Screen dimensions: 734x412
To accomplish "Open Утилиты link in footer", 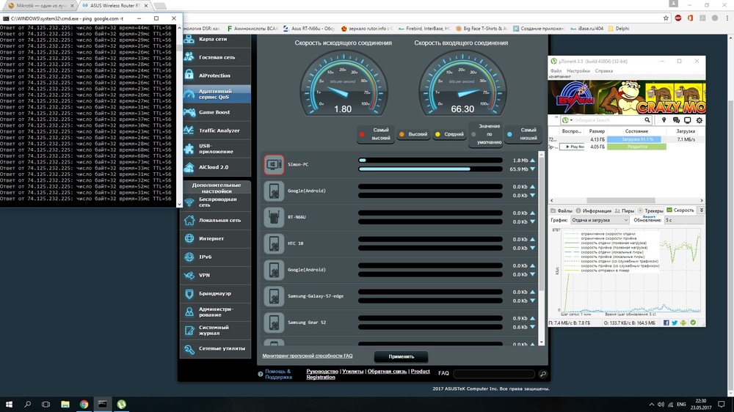I will click(352, 372).
